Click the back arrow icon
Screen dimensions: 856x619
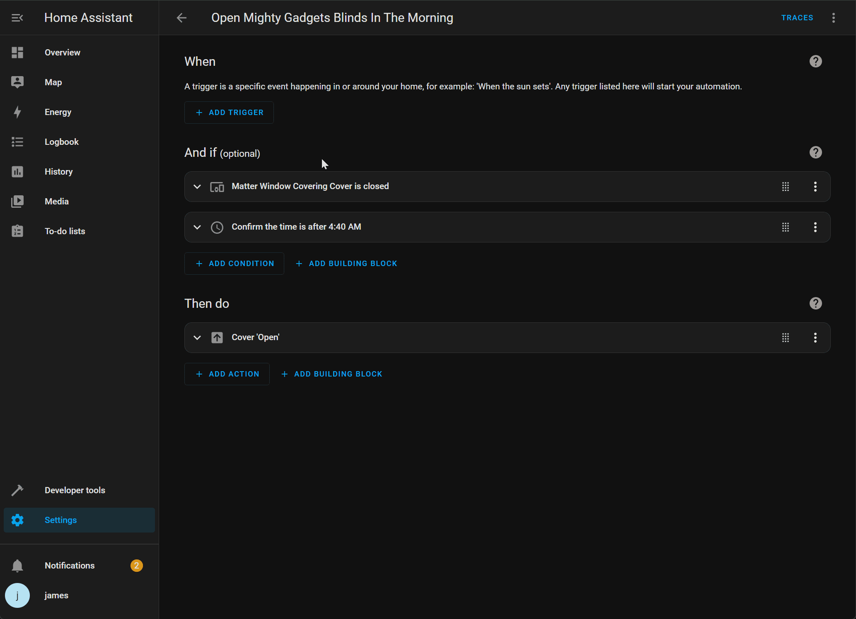pos(181,18)
